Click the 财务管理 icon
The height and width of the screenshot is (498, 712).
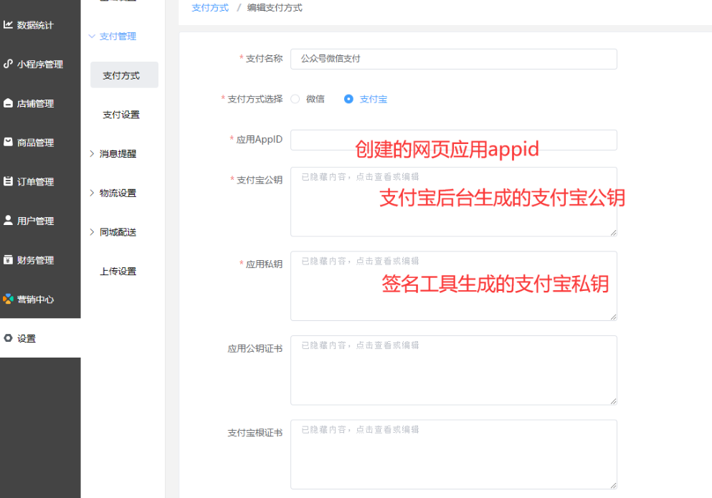[8, 259]
